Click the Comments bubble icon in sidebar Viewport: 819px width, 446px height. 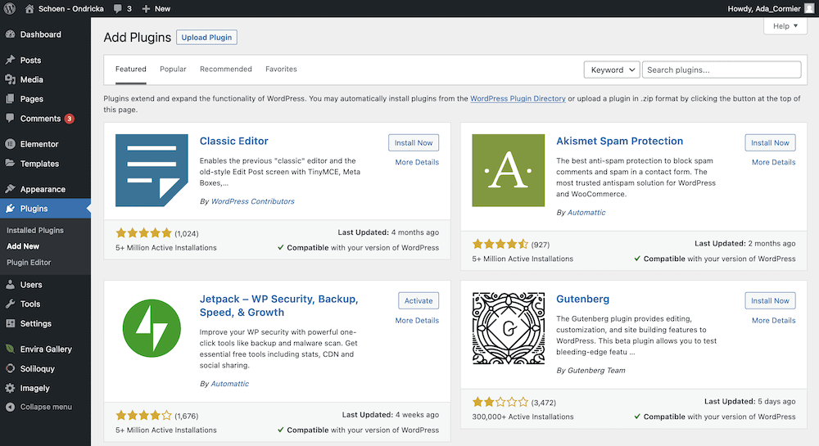(x=10, y=119)
